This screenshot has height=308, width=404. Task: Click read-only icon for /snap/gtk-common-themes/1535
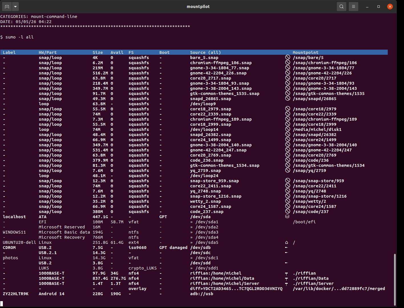click(x=288, y=93)
